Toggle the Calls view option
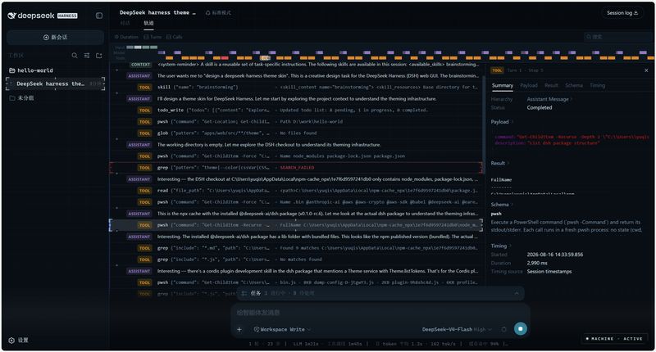 [x=175, y=37]
